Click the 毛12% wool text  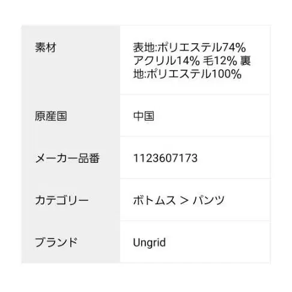tap(220, 61)
